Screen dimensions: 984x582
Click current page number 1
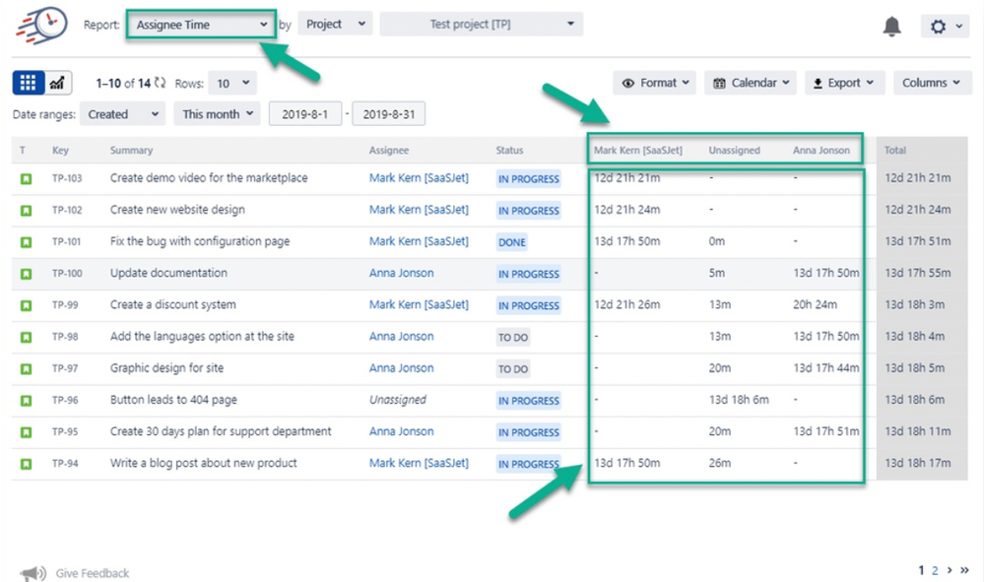click(x=921, y=570)
